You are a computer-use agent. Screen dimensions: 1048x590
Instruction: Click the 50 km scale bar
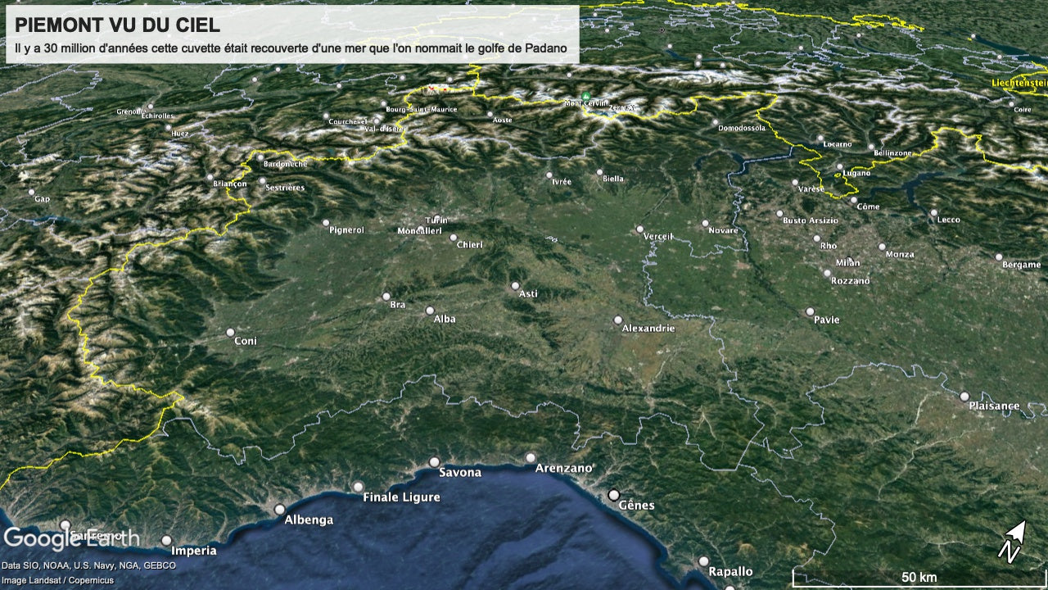point(919,578)
